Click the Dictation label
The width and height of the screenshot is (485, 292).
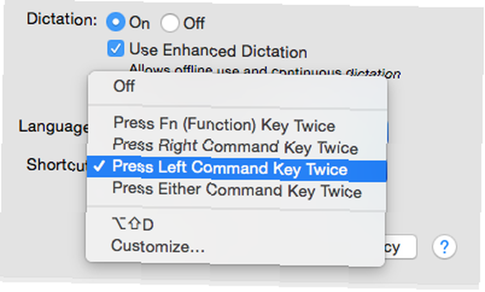coord(62,19)
